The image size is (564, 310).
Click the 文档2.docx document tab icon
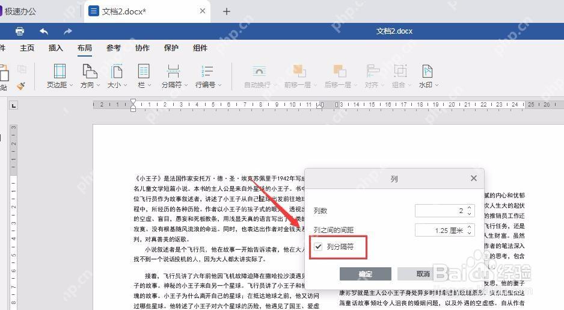click(x=94, y=11)
